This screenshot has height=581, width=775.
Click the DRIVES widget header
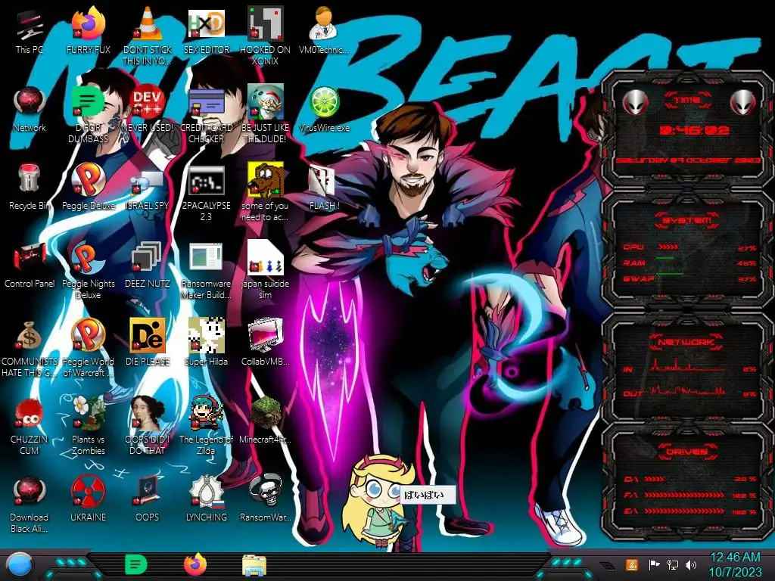click(687, 452)
